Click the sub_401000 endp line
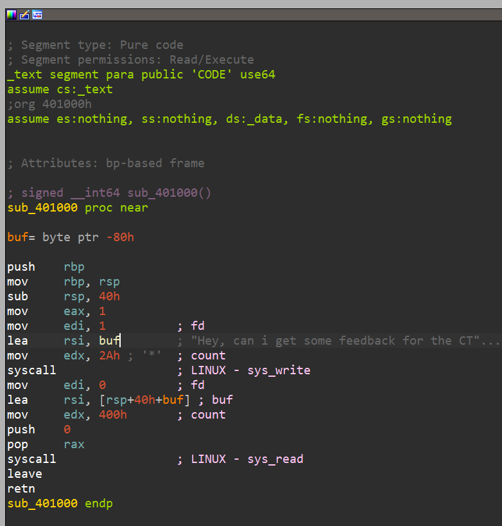The width and height of the screenshot is (502, 526). tap(60, 503)
